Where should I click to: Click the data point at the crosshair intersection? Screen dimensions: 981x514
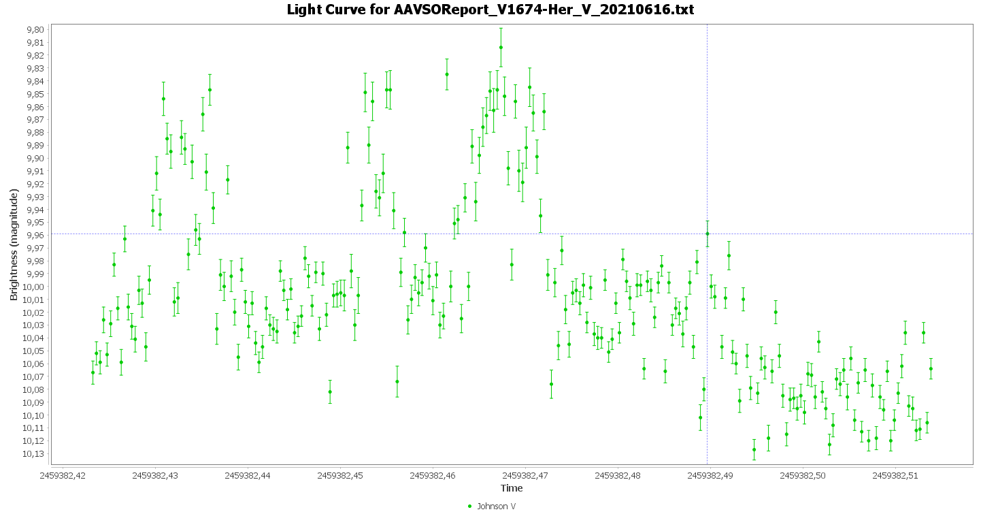tap(708, 234)
